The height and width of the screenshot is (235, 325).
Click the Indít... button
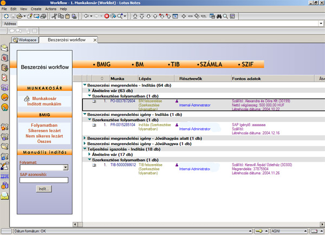click(44, 189)
